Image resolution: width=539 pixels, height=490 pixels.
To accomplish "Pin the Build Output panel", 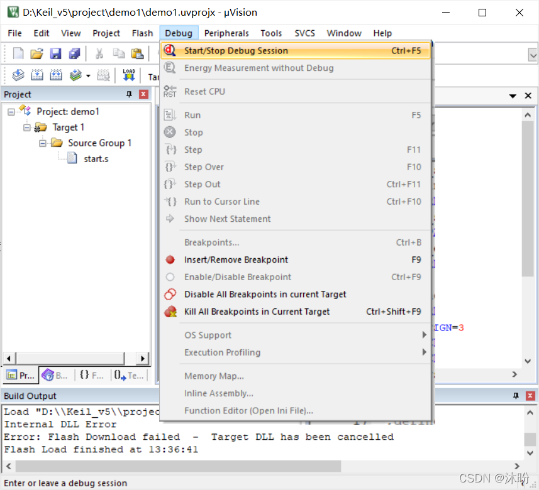I will coord(516,396).
